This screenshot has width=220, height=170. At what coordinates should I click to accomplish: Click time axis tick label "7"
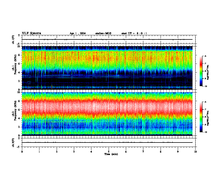[x=143, y=152]
